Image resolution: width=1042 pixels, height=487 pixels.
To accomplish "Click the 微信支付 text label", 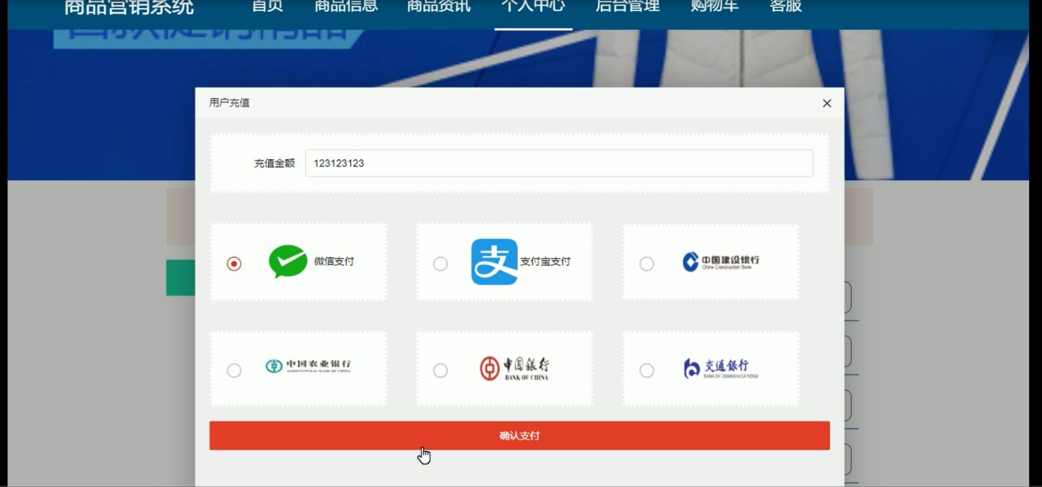I will coord(334,261).
